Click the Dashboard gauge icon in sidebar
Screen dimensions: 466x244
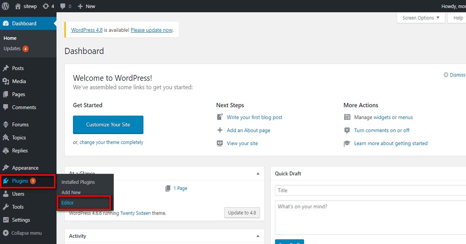(x=6, y=23)
